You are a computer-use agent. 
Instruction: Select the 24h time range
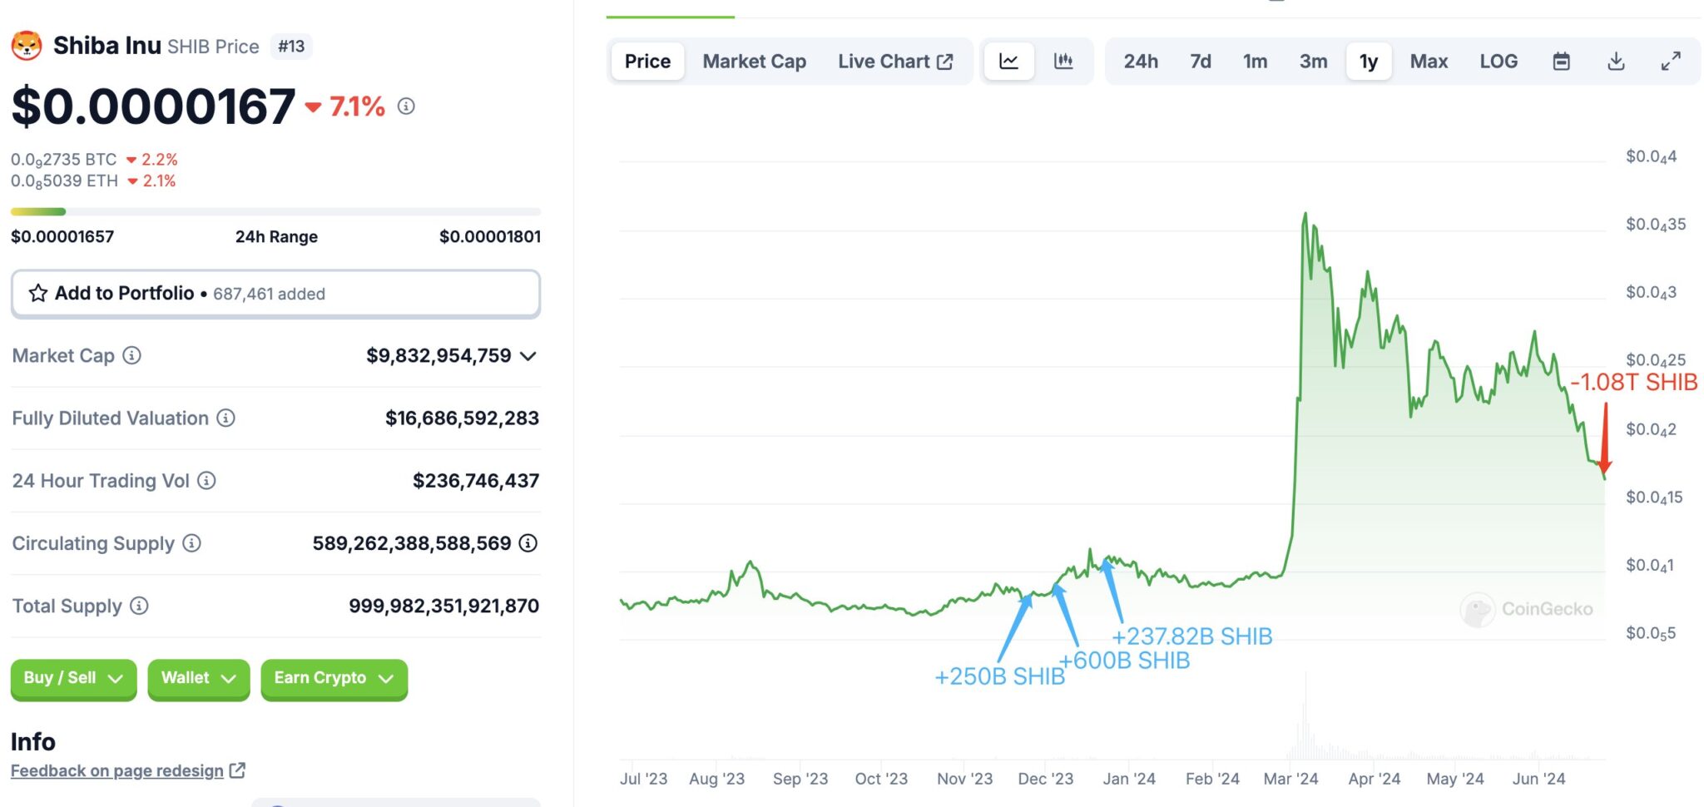(1140, 62)
